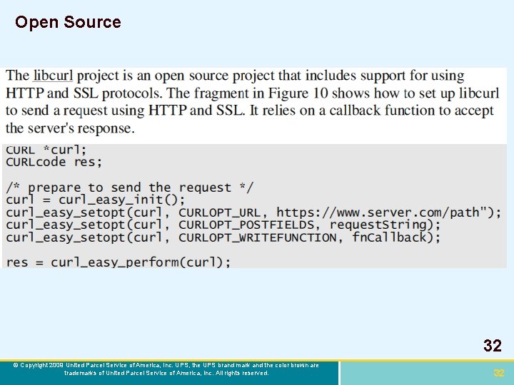Click the line 'curl = curl_easy_init();'
This screenshot has height=385, width=514.
[96, 200]
